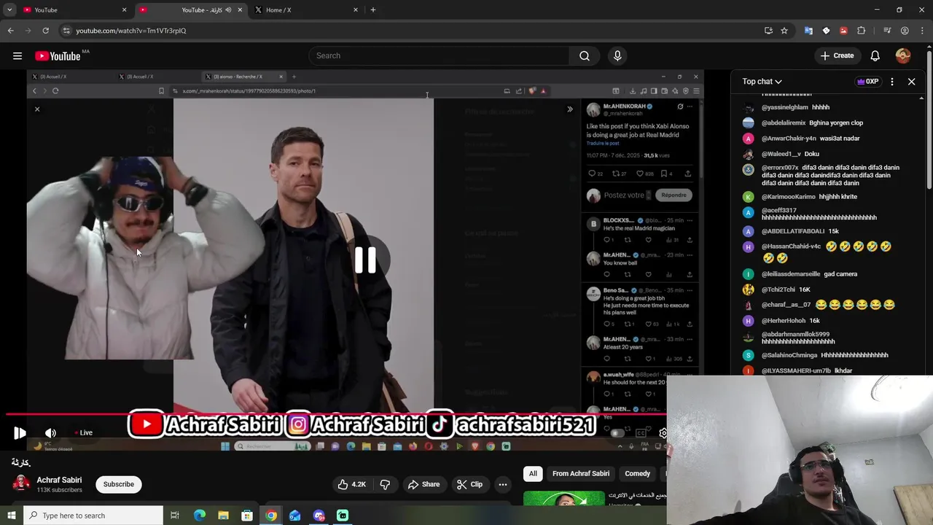
Task: Open the YouTube guide hamburger menu
Action: coord(17,55)
